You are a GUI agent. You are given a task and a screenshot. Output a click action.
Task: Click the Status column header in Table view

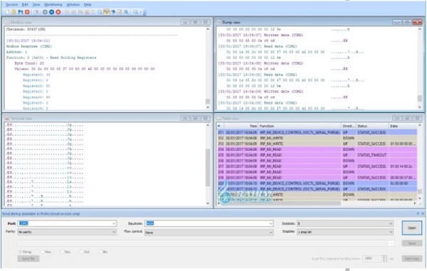coord(372,126)
